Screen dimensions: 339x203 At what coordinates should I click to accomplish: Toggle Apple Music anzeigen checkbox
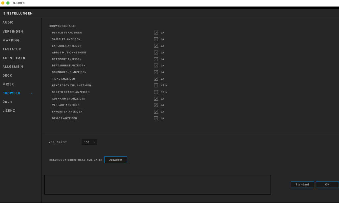156,53
